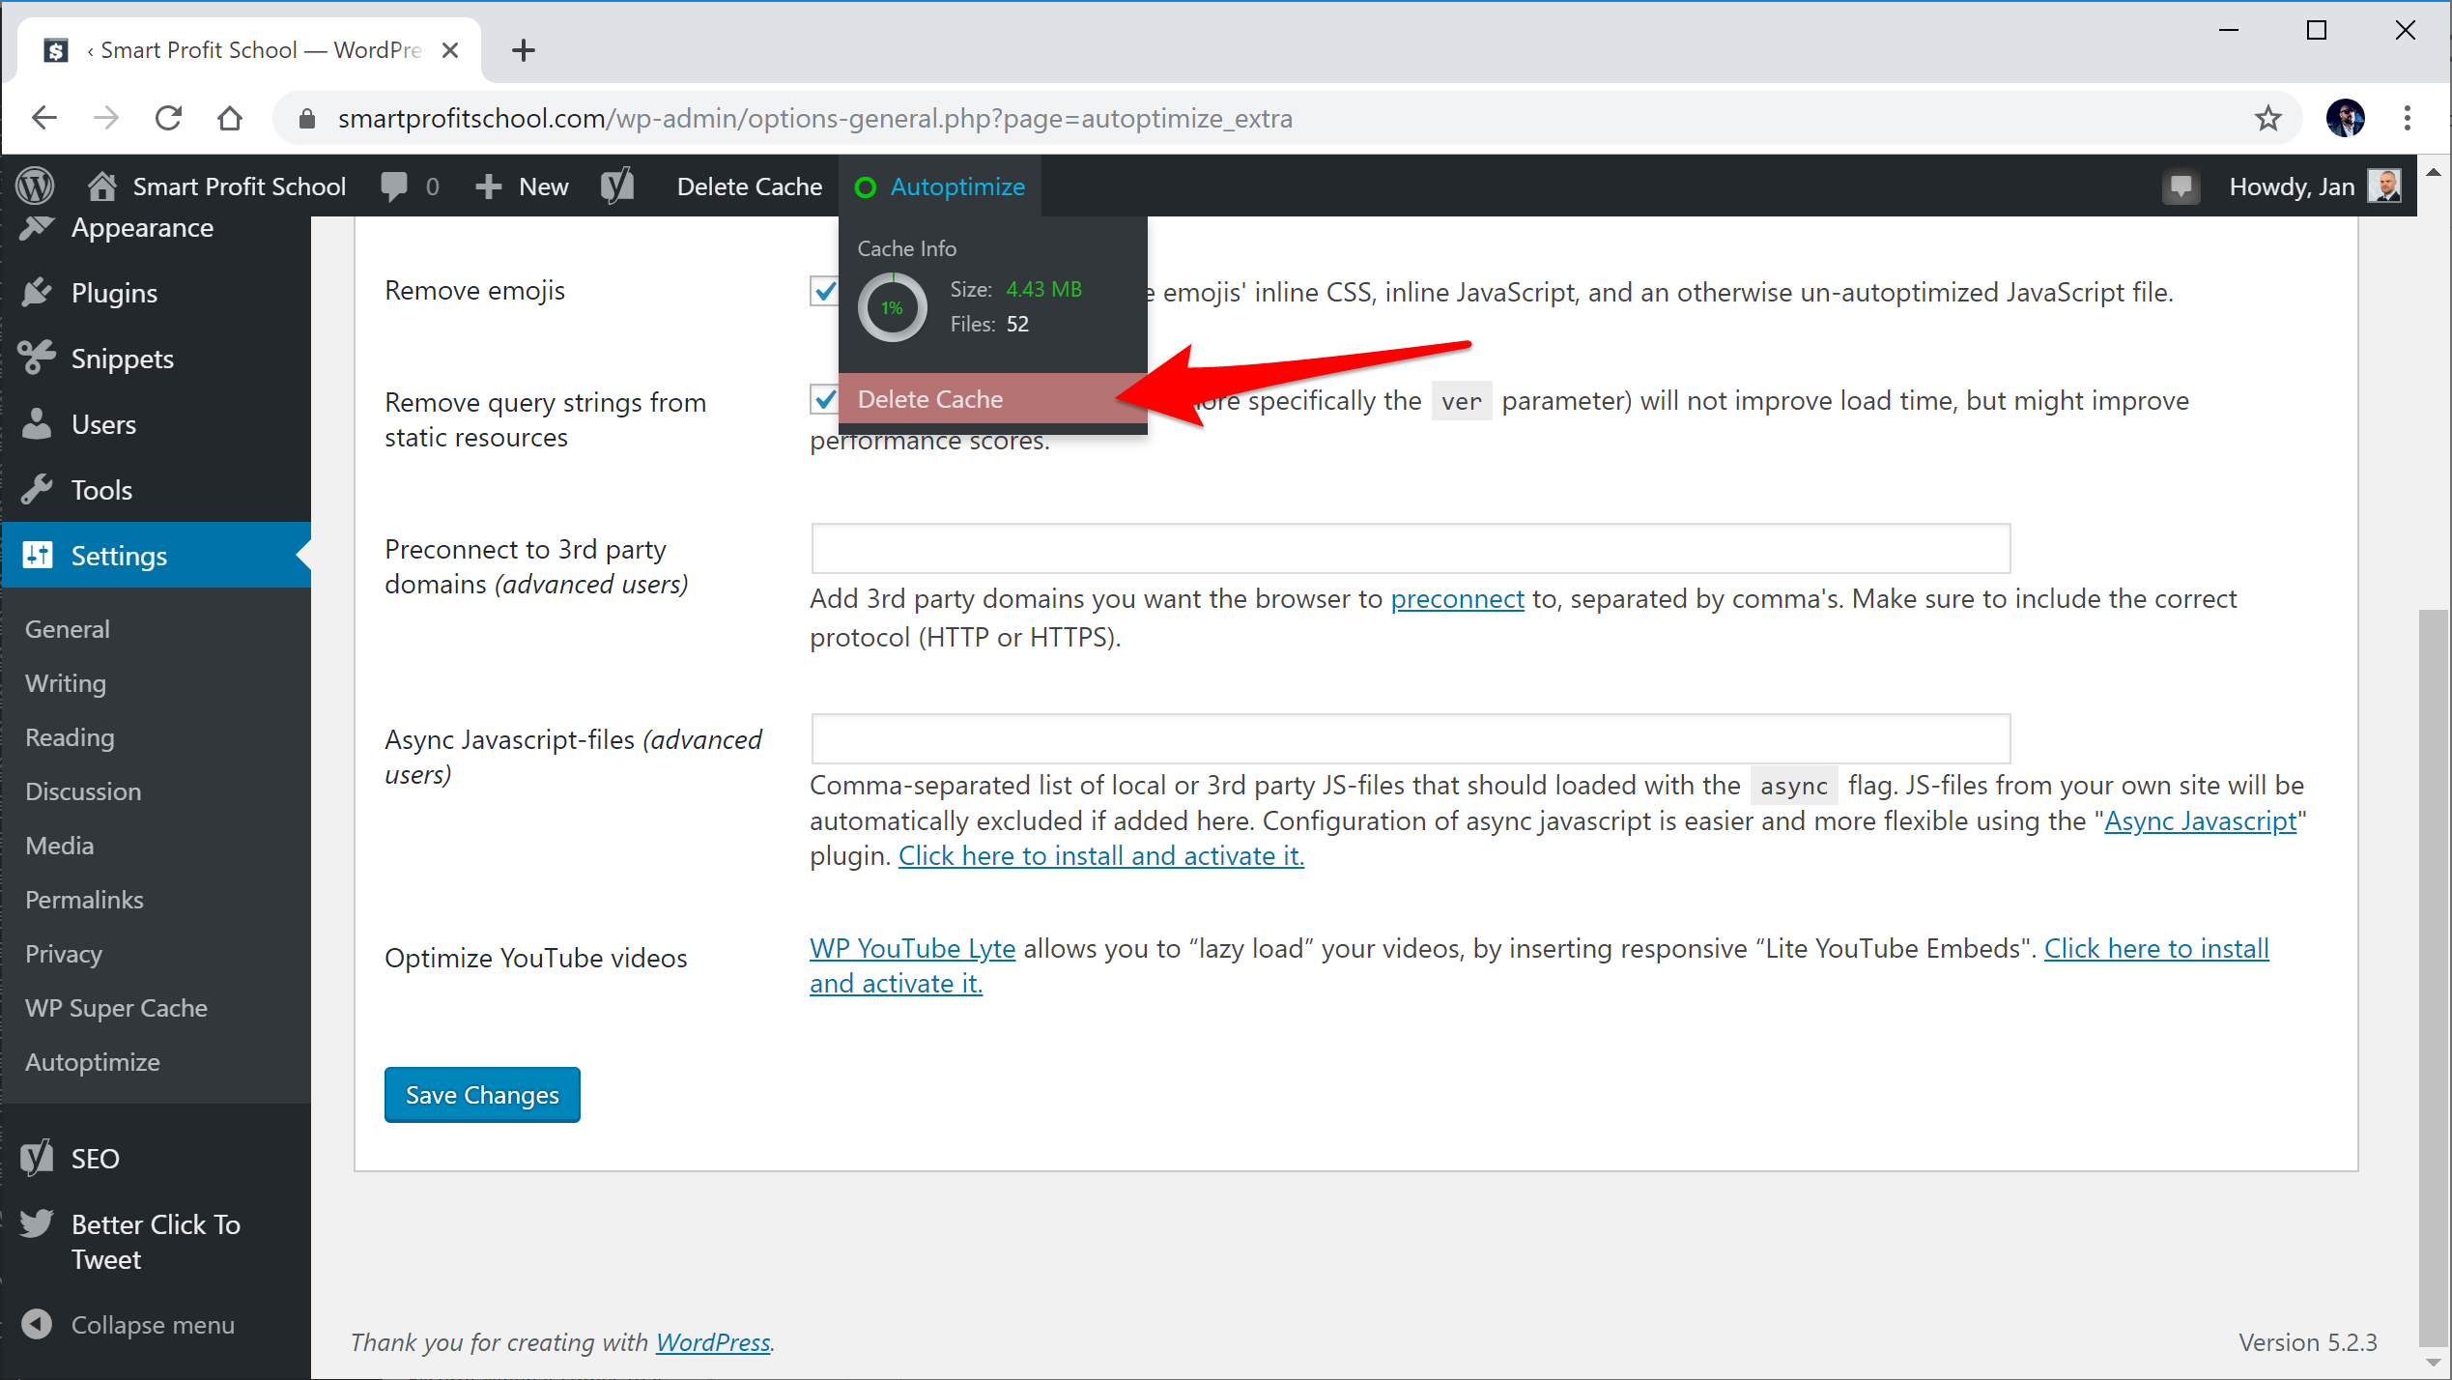
Task: View site information via padlock icon
Action: tap(307, 118)
